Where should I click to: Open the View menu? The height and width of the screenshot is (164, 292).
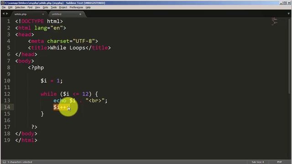tap(37, 7)
